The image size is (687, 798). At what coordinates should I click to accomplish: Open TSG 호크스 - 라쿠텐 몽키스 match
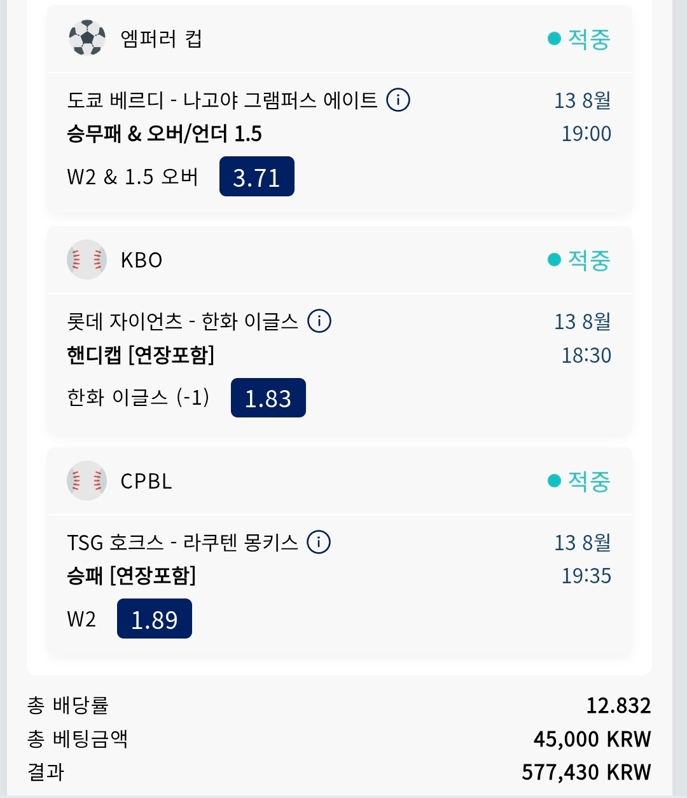183,542
